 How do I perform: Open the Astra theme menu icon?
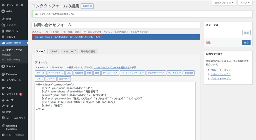[3, 11]
